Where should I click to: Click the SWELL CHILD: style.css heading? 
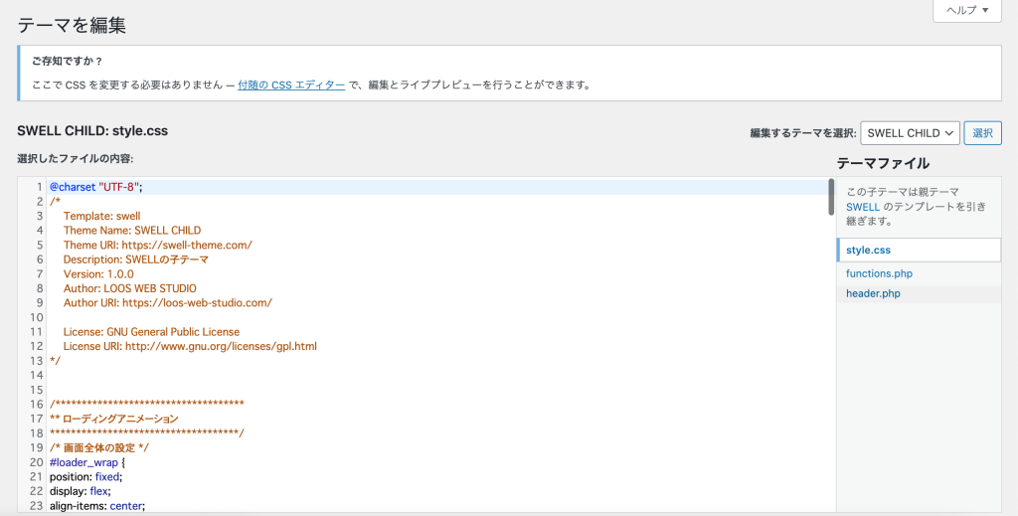pos(92,130)
